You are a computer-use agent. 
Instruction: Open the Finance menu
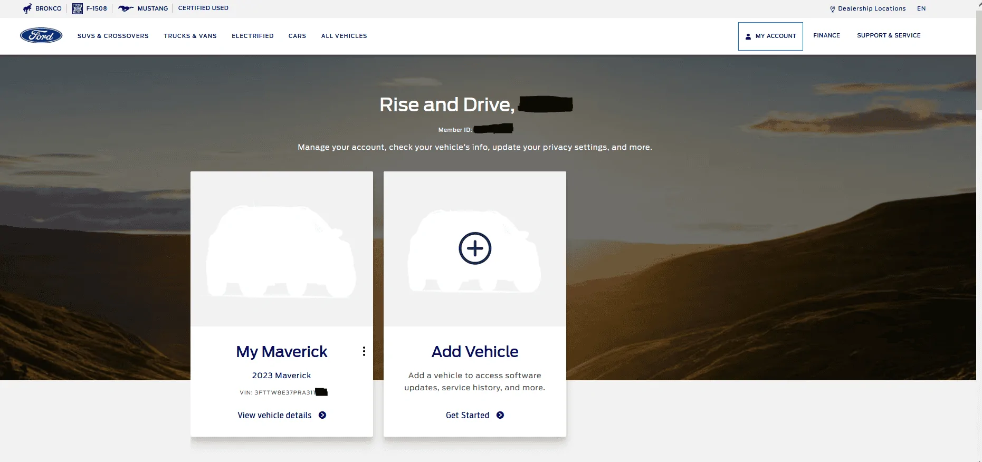[826, 35]
